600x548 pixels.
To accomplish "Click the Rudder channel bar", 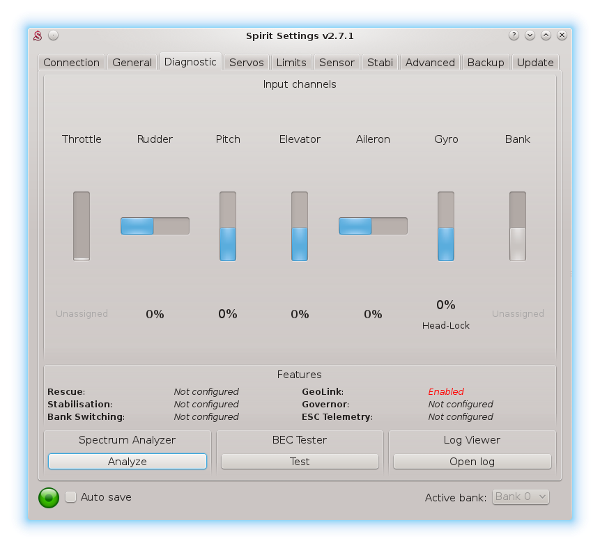I will (155, 226).
